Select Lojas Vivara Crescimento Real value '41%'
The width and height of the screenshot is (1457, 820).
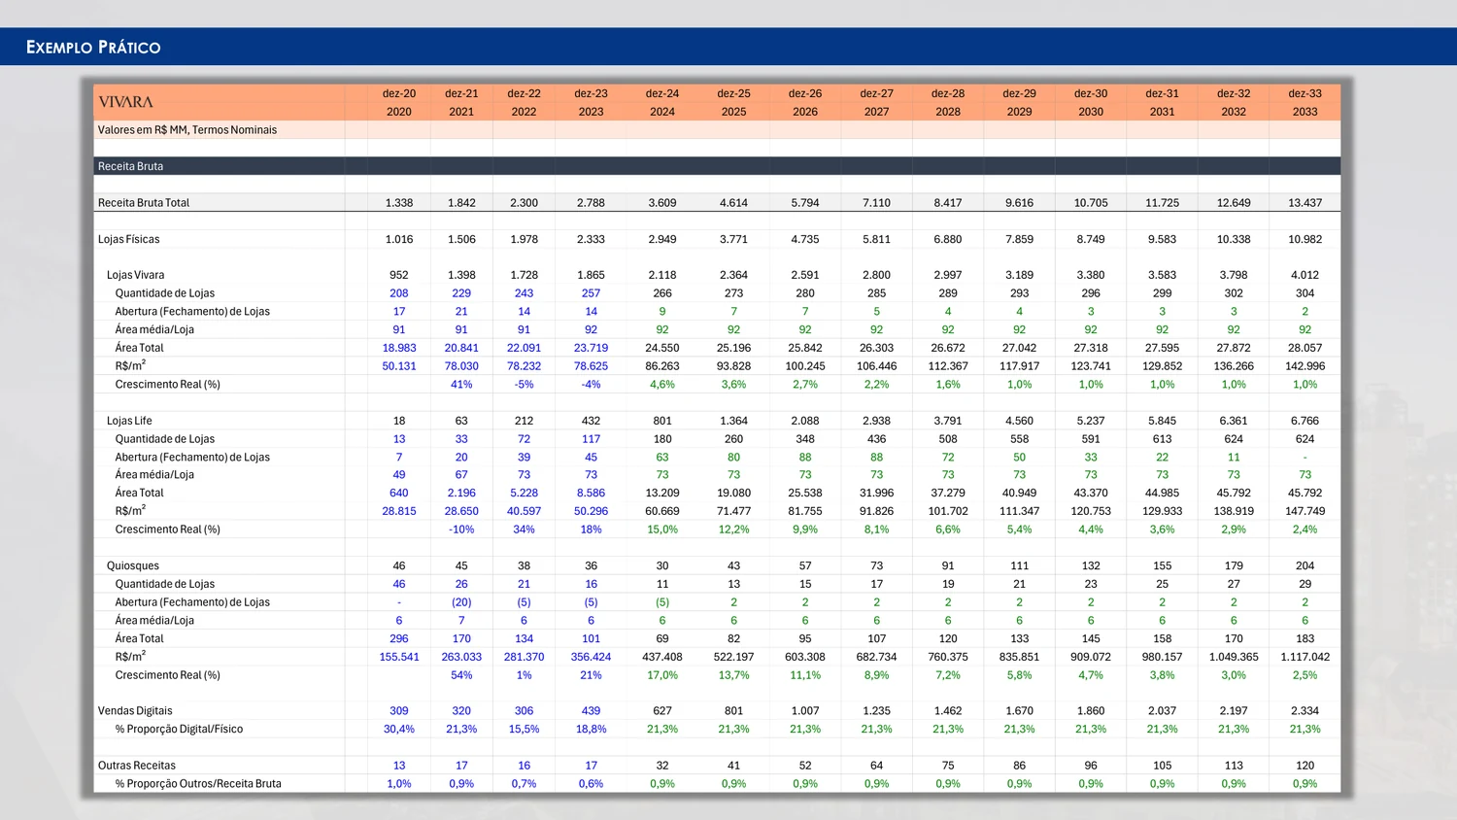[461, 385]
